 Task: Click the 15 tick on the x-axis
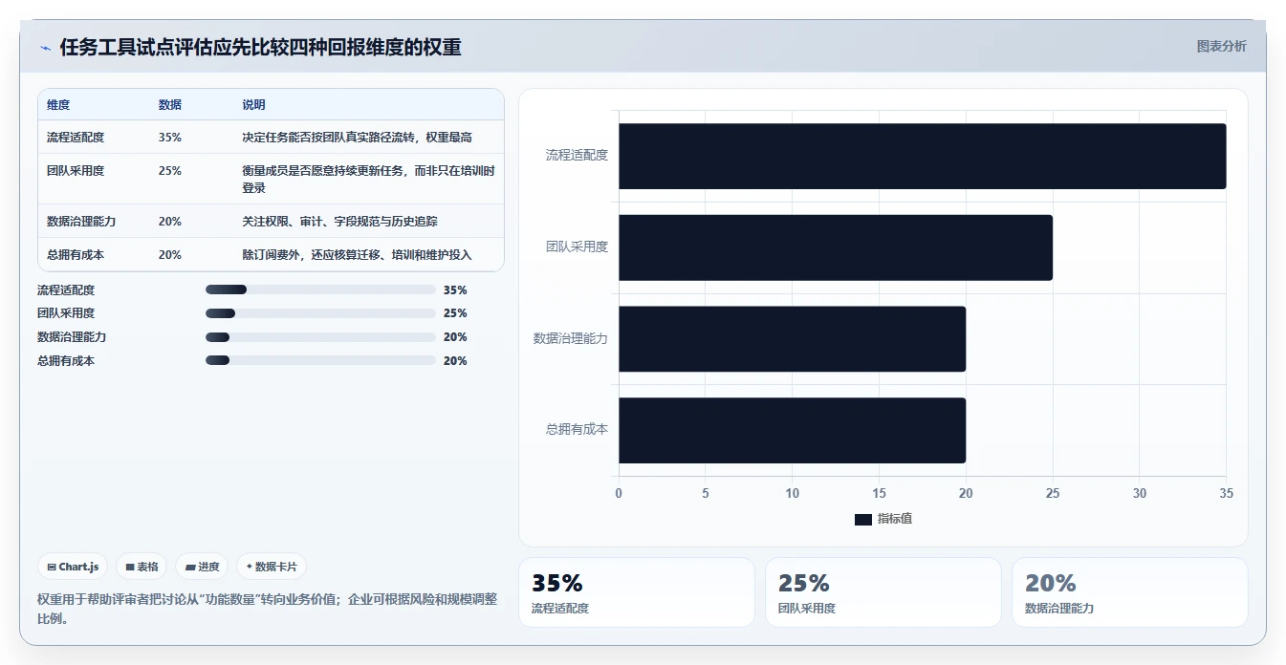tap(879, 493)
